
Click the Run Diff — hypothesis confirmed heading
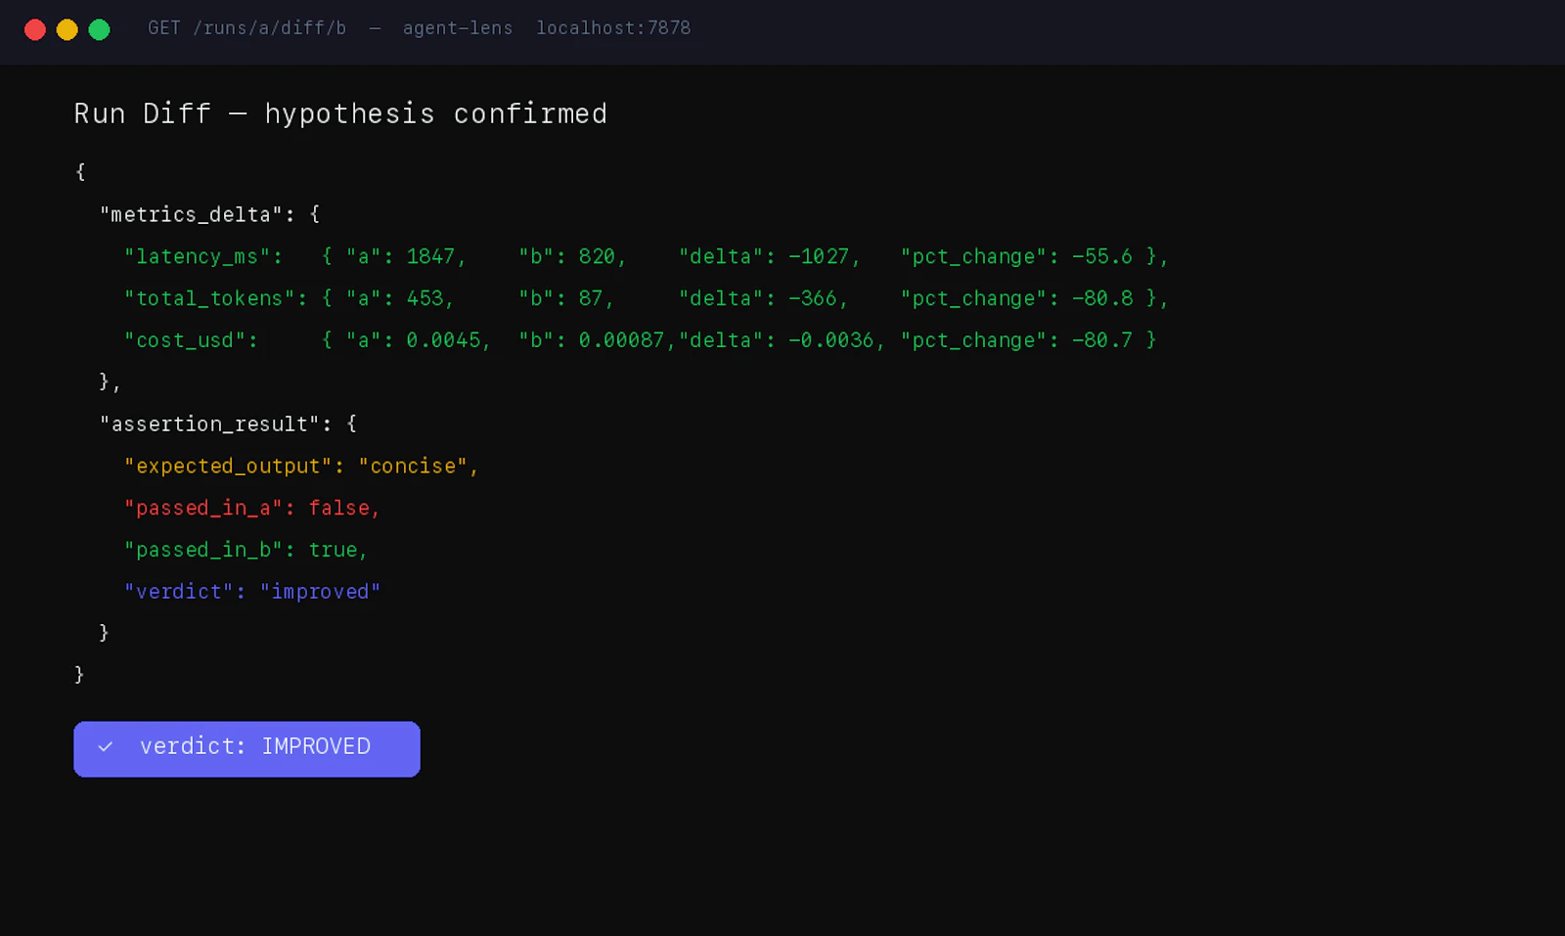(340, 114)
